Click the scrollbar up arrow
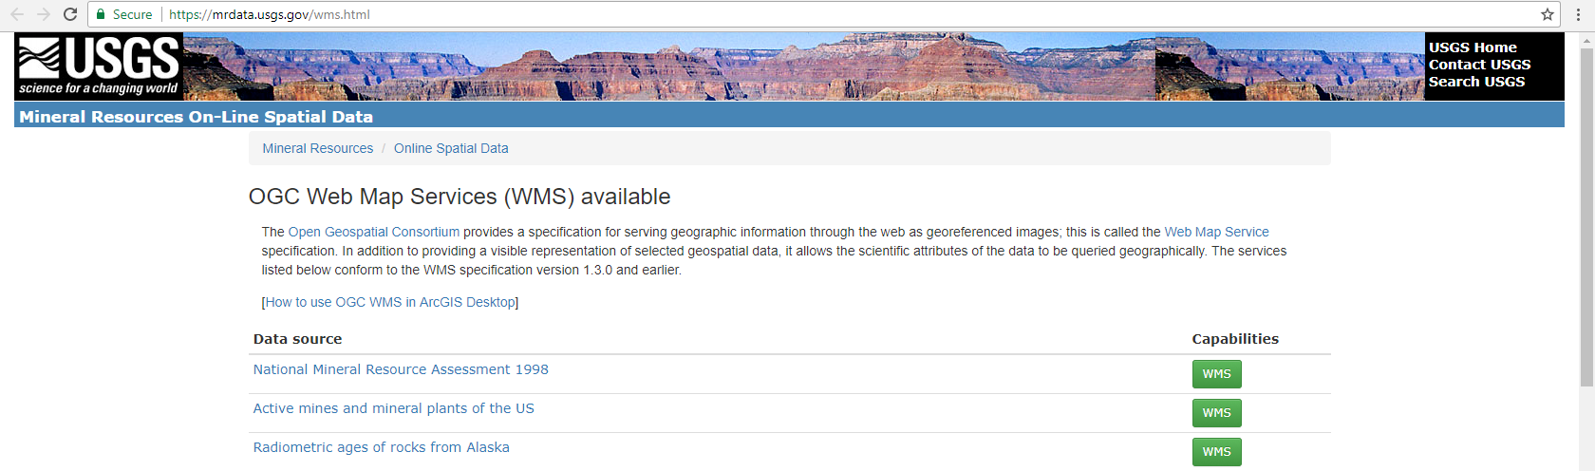1595x471 pixels. 1586,39
